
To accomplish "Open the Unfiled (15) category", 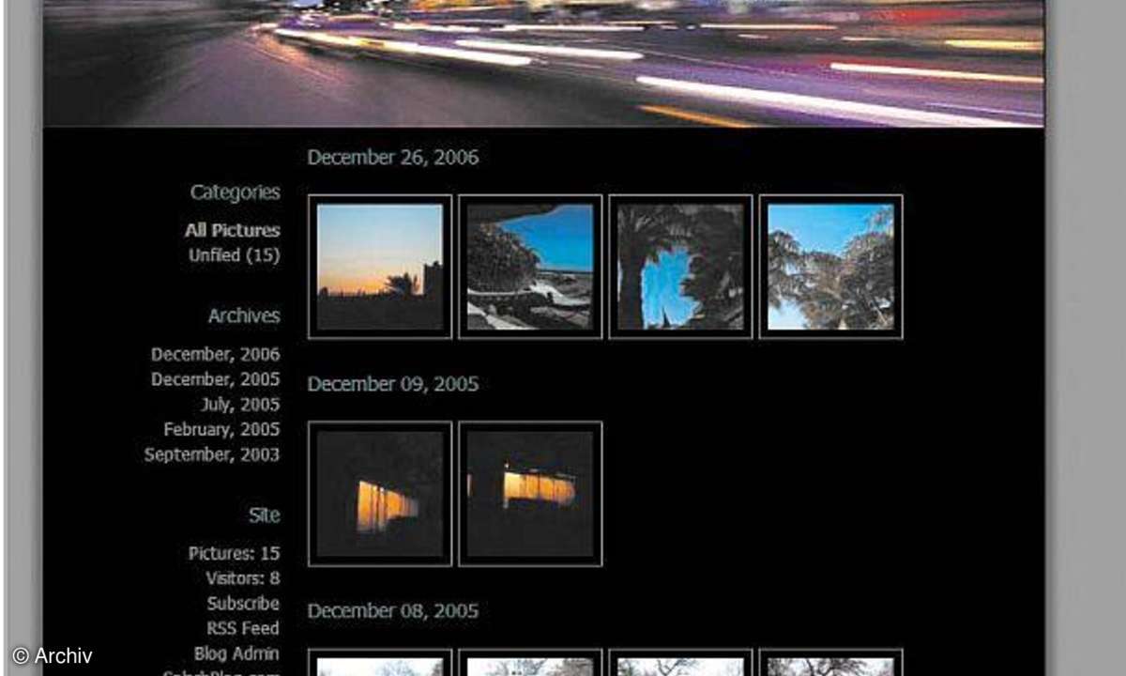I will 234,254.
